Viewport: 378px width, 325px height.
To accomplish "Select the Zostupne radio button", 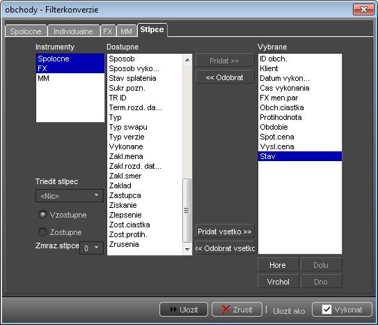I will click(x=42, y=232).
